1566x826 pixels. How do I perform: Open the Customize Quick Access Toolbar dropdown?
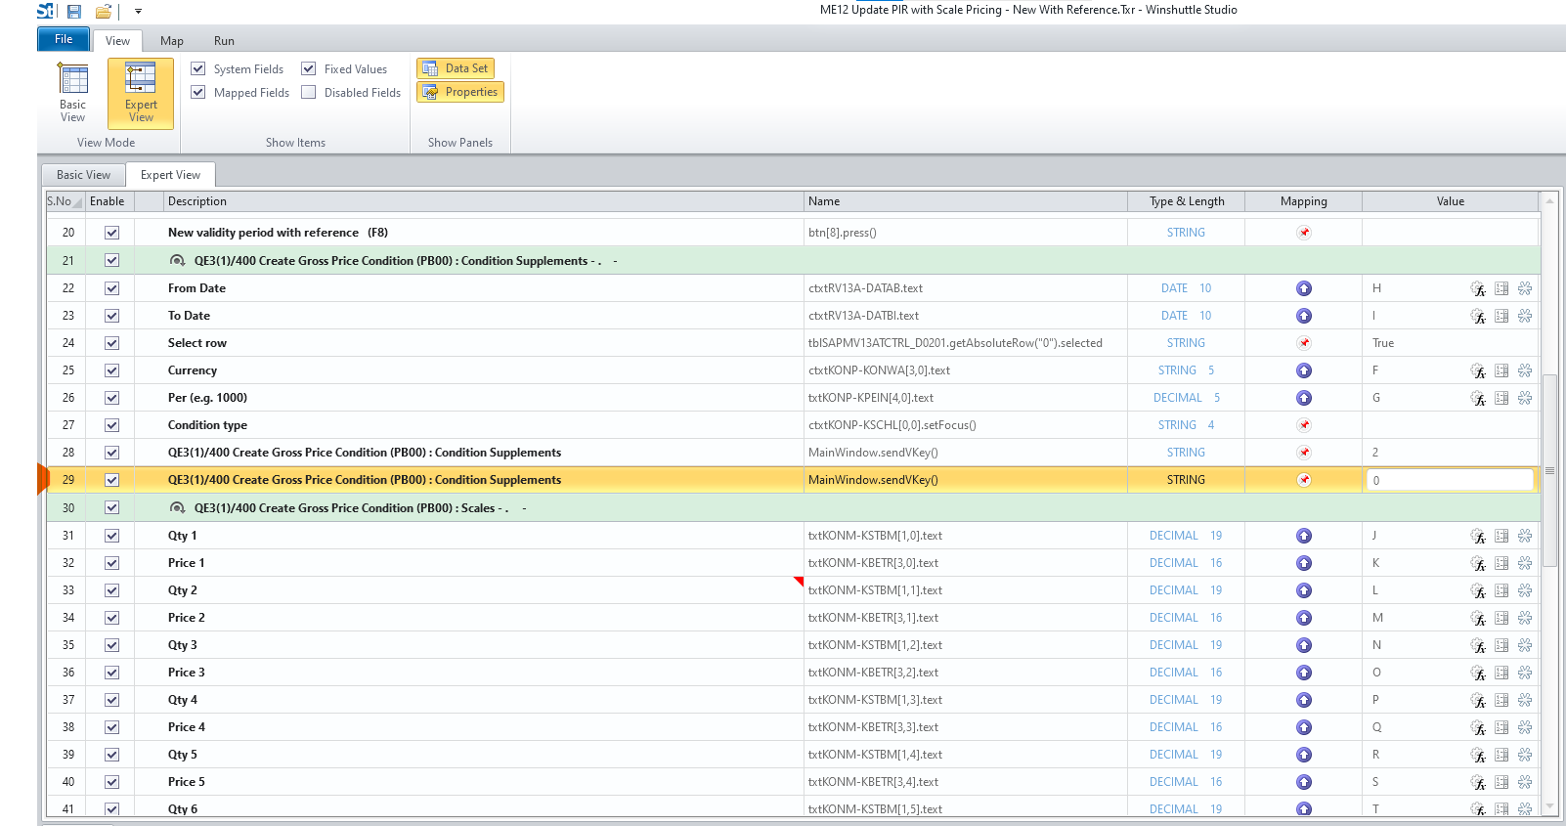coord(138,12)
